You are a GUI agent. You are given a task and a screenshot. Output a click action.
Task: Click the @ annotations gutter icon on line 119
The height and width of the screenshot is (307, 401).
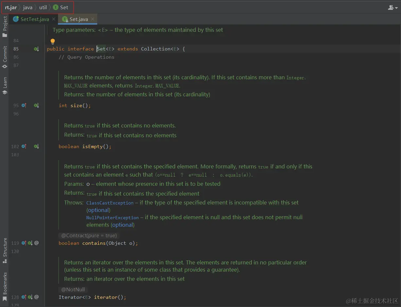tap(37, 243)
